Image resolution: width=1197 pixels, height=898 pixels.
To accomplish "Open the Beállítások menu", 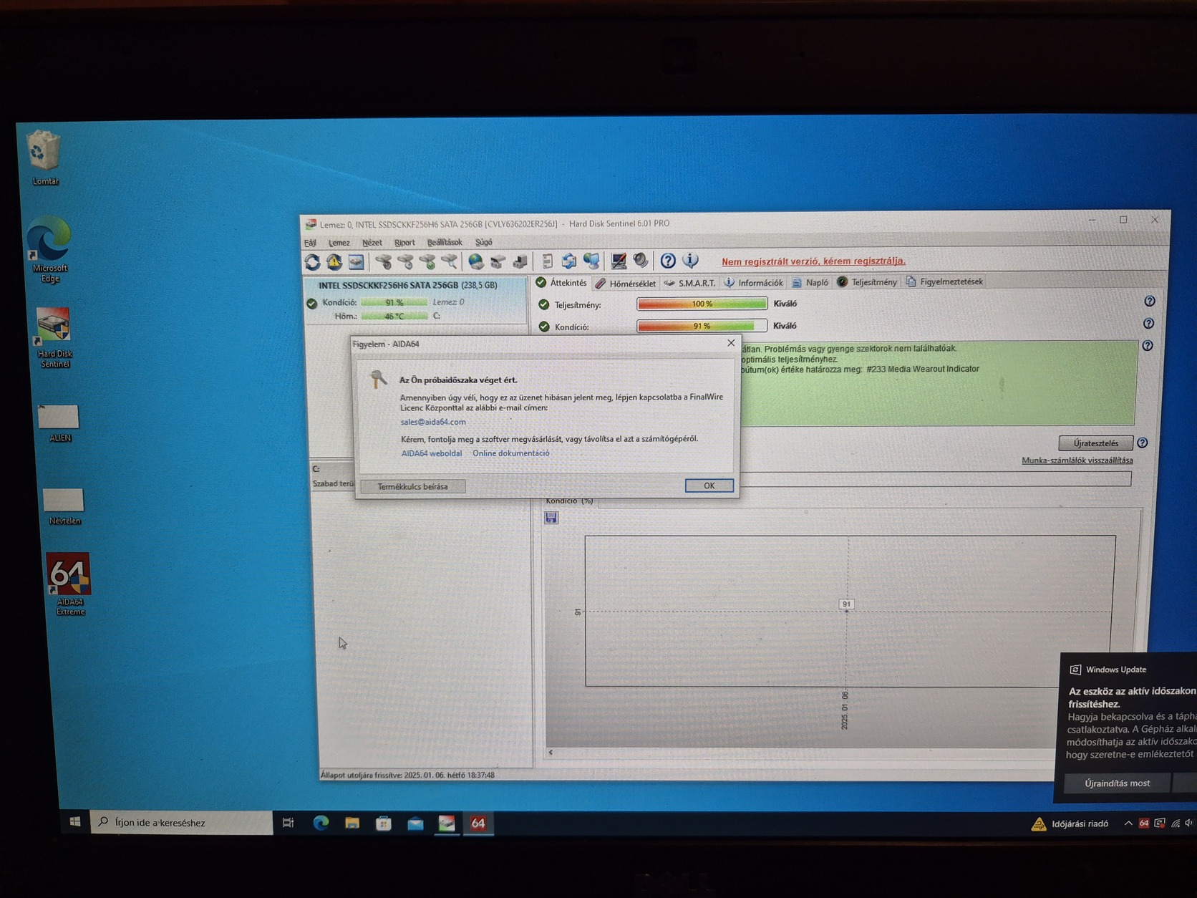I will [x=445, y=242].
